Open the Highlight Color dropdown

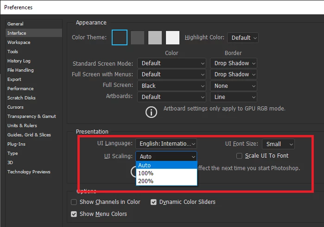(x=243, y=38)
